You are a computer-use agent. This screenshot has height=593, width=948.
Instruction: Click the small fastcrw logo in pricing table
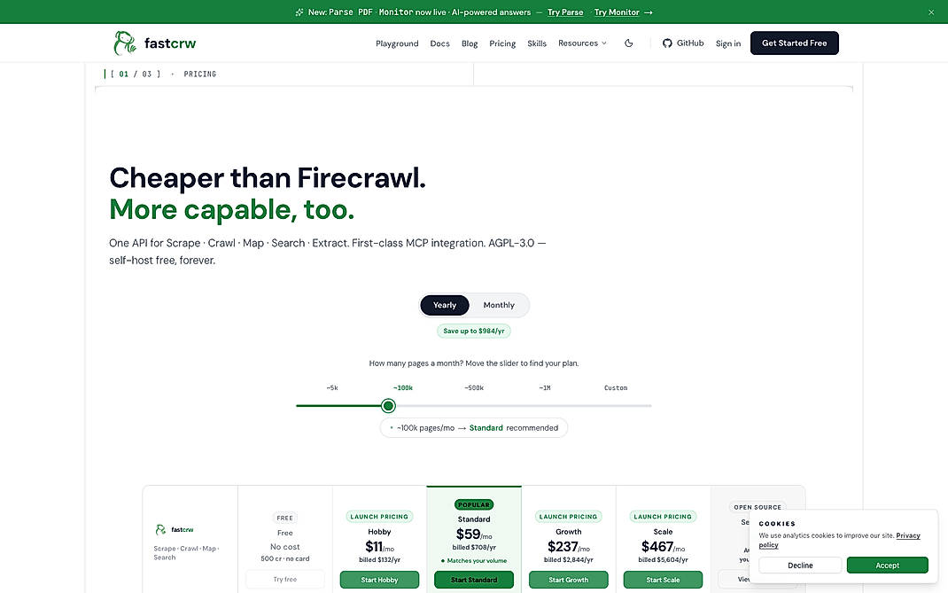175,529
